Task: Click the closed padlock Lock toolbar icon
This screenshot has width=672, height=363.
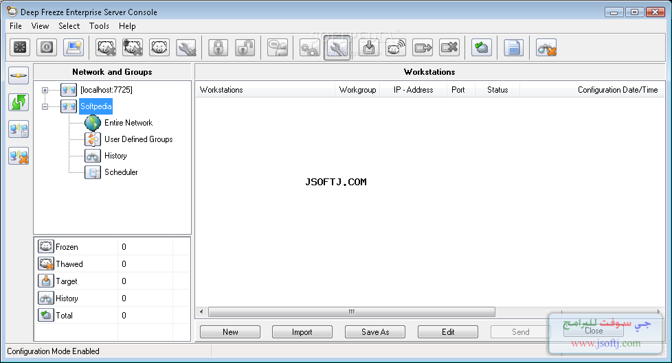Action: tap(219, 47)
